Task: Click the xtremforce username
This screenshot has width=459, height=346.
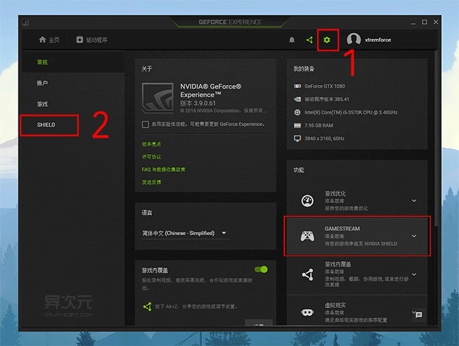Action: [378, 40]
